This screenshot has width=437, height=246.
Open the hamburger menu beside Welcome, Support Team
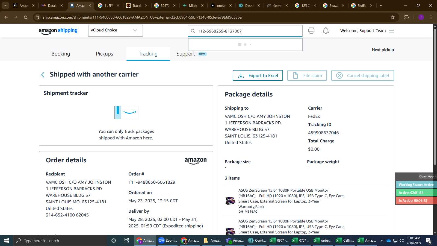[x=391, y=31]
